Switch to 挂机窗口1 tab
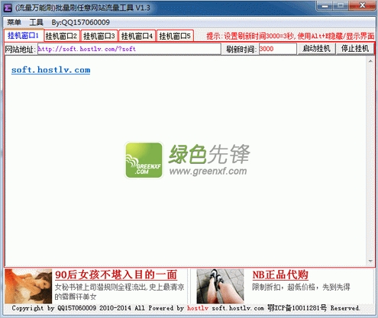 click(x=24, y=35)
